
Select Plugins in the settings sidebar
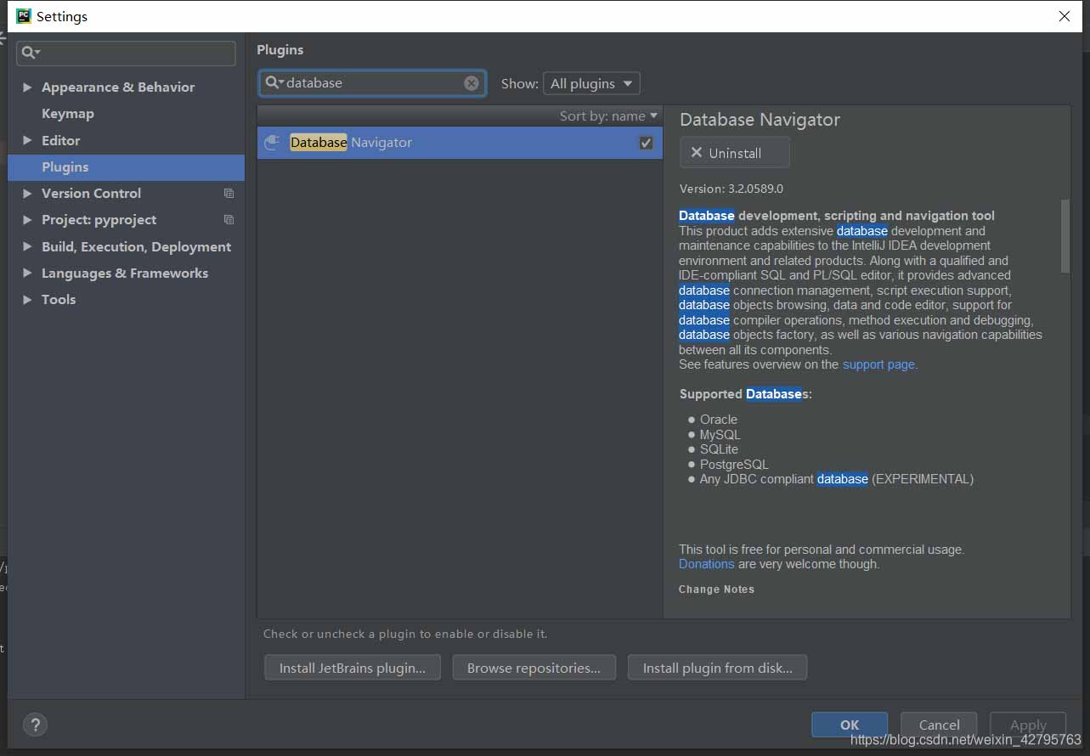point(65,167)
